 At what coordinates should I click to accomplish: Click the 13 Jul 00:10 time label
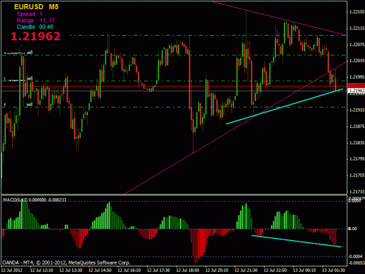(x=304, y=270)
